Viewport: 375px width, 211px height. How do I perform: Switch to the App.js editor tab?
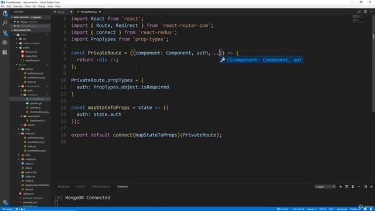[x=63, y=12]
